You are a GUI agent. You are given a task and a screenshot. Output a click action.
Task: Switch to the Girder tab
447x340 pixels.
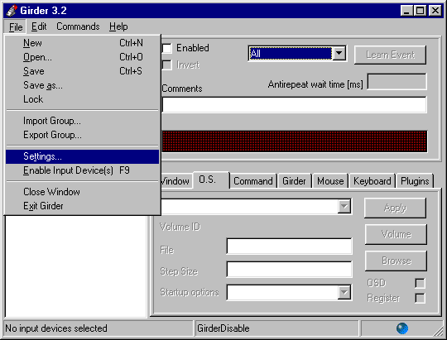(x=294, y=181)
